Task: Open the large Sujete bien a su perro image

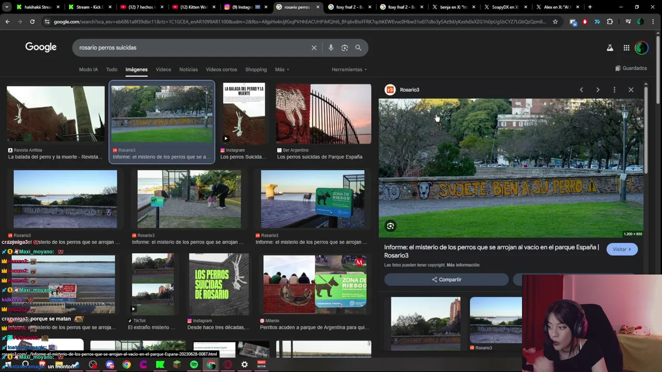Action: click(511, 168)
